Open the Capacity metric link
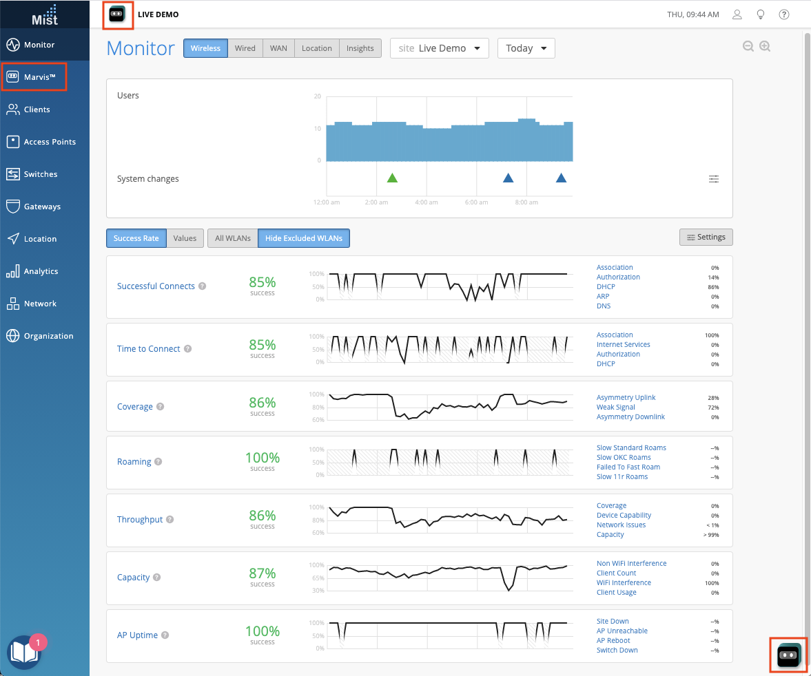 coord(134,578)
